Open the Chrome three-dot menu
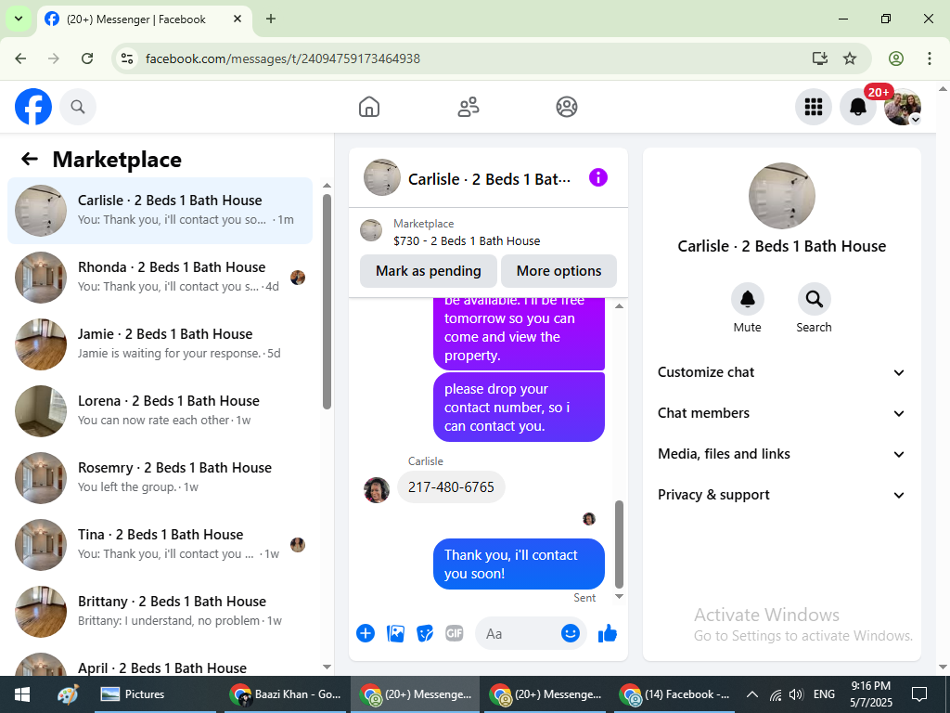 [x=930, y=58]
